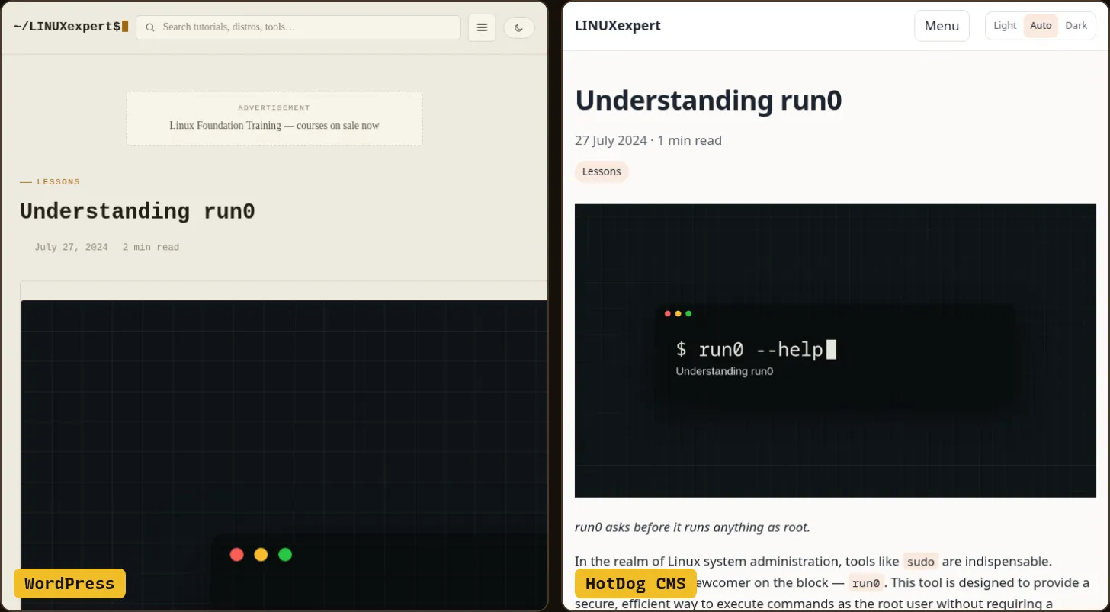1110x612 pixels.
Task: Open the Linux Foundation Training advertisement
Action: [274, 118]
